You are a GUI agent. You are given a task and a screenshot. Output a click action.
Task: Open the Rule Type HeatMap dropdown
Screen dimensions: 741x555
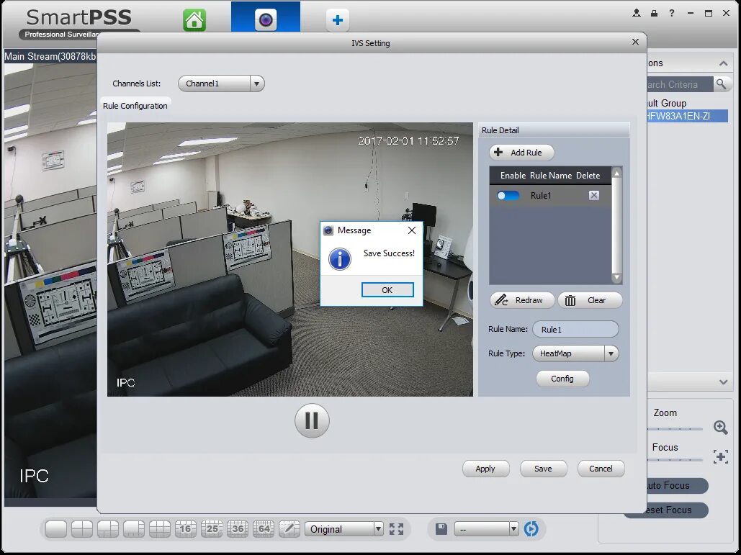[575, 353]
